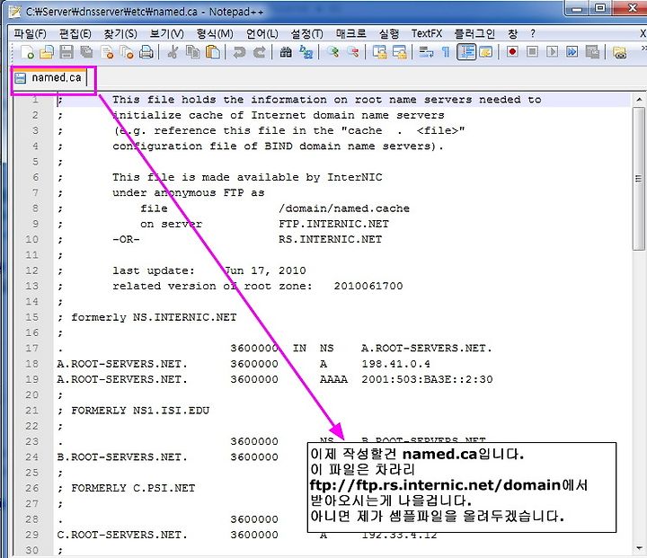
Task: Click '198.41.0.4' address on line 18
Action: pos(395,364)
